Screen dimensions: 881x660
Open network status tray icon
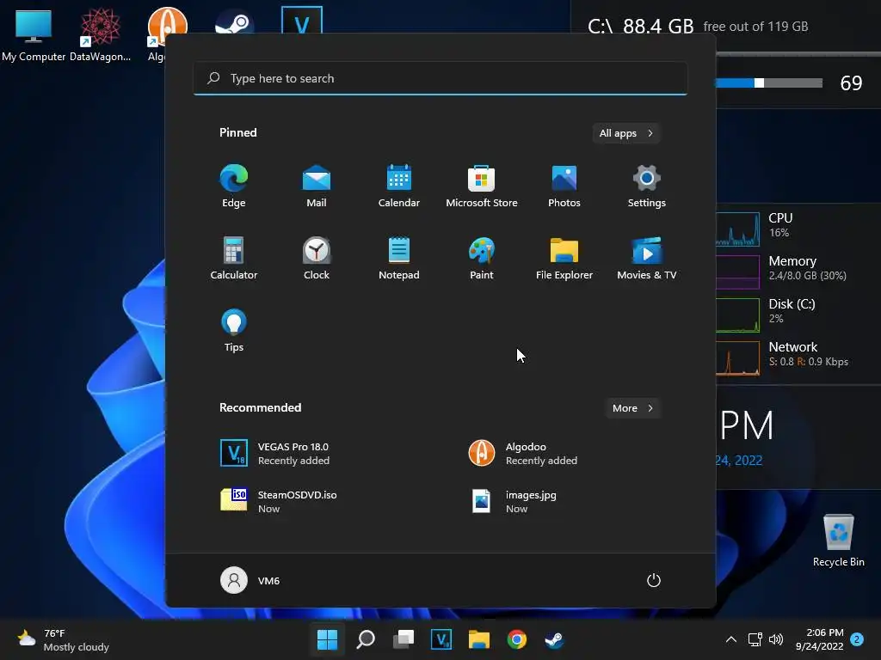(x=755, y=639)
